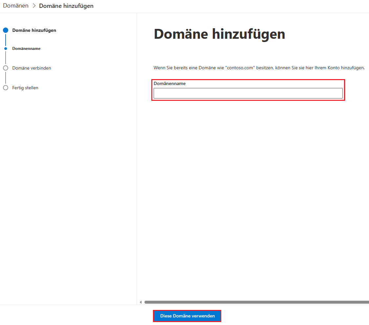Click the small blue Domänenname sub-step dot
The image size is (369, 325).
click(6, 49)
